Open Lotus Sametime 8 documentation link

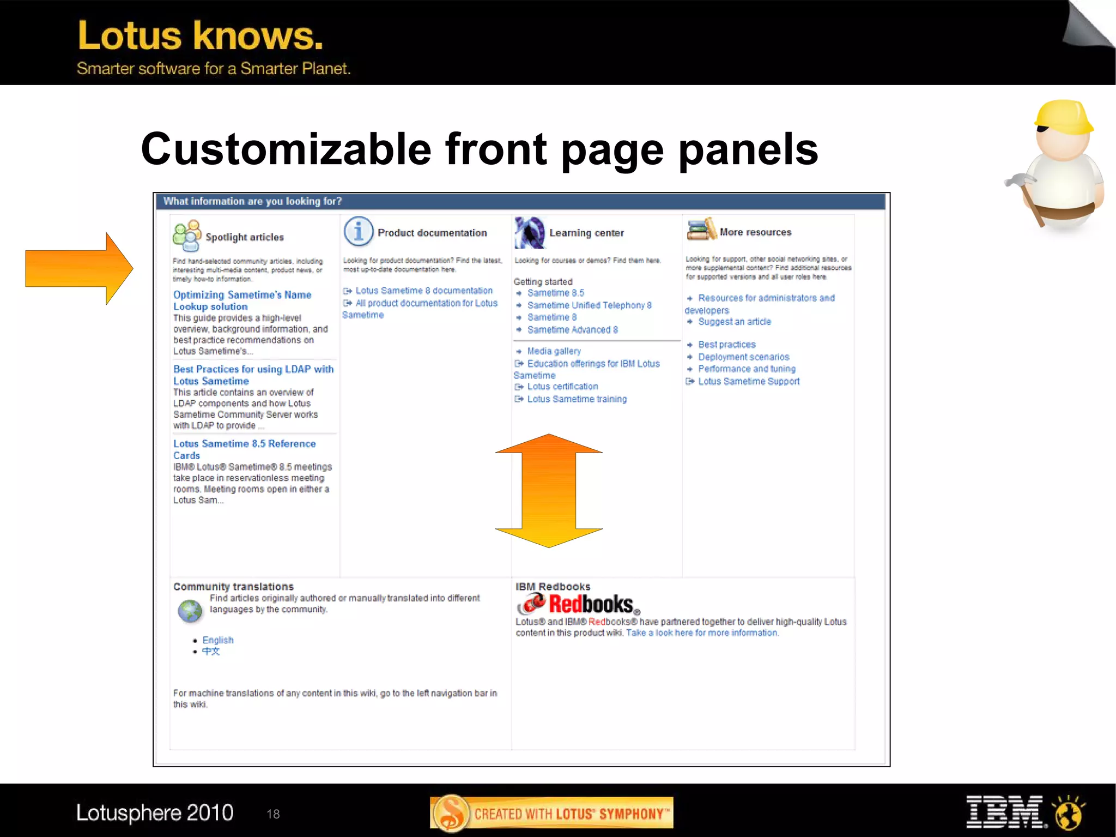point(424,291)
